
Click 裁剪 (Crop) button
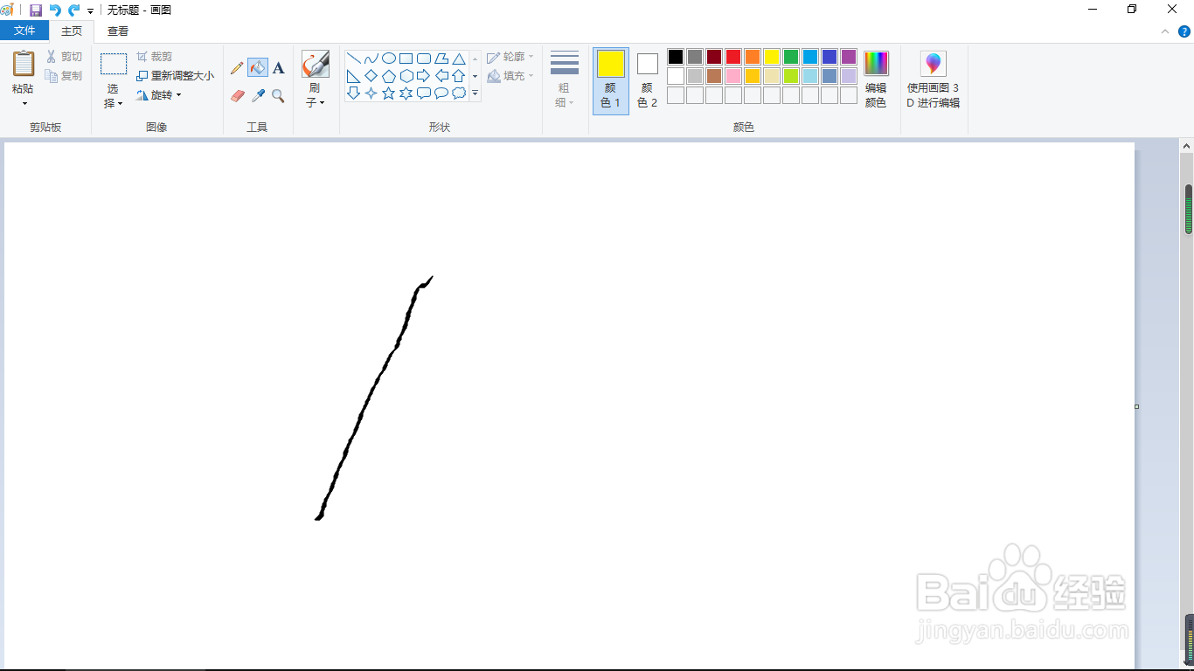coord(155,57)
